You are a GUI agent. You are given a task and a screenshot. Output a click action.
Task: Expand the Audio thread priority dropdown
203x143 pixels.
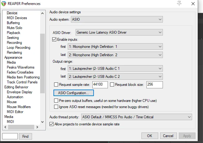[136, 117]
